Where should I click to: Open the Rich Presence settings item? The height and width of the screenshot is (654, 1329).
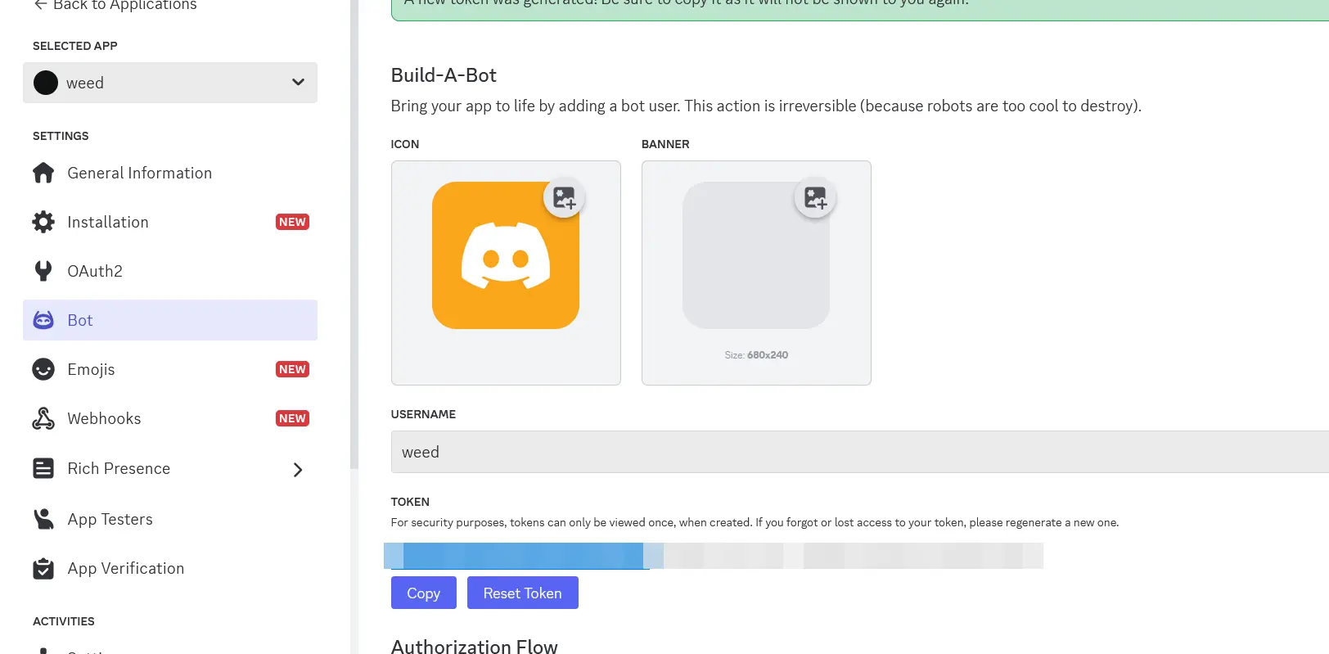(119, 468)
